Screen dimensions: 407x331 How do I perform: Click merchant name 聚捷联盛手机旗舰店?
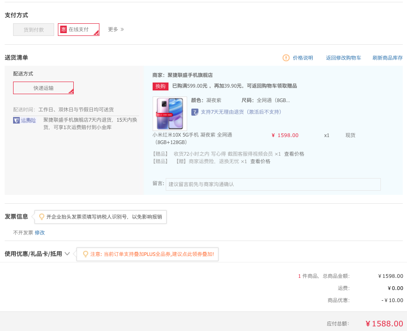point(190,75)
